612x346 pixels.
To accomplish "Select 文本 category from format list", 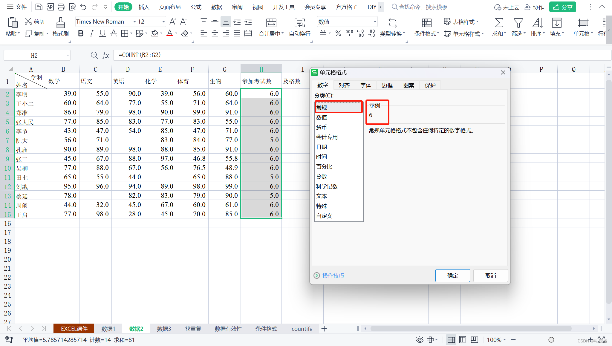I will (x=321, y=196).
